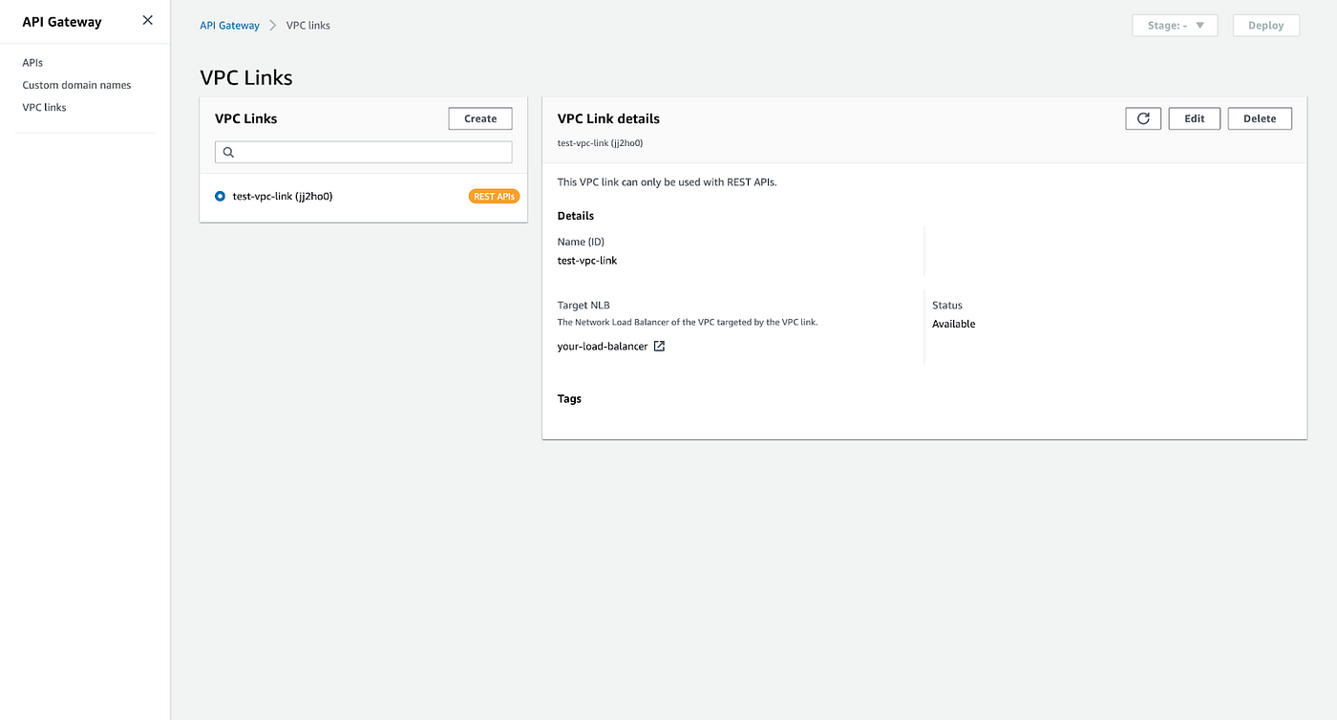Click the test-vpc-link name value under Name (ID)
This screenshot has height=720, width=1337.
(587, 260)
